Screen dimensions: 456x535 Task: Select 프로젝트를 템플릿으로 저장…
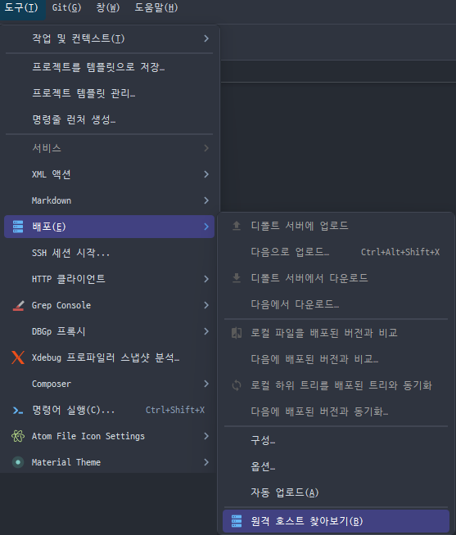[110, 67]
